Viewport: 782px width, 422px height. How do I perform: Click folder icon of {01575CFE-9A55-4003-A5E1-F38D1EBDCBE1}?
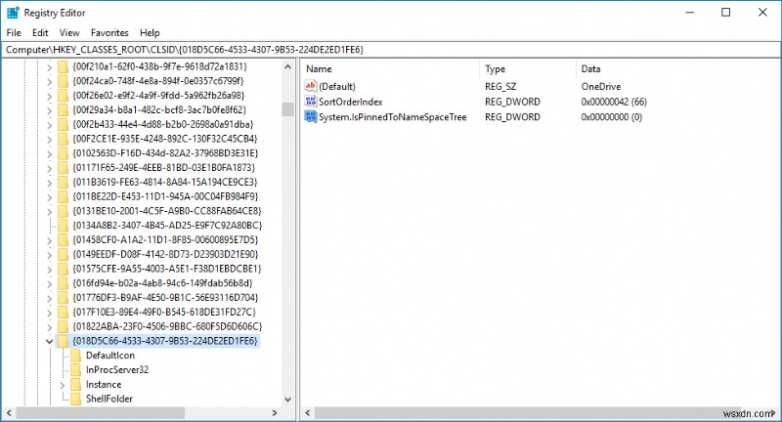(63, 269)
